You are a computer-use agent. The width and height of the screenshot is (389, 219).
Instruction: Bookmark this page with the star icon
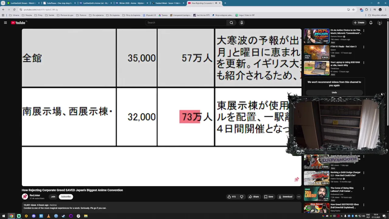[x=353, y=9]
